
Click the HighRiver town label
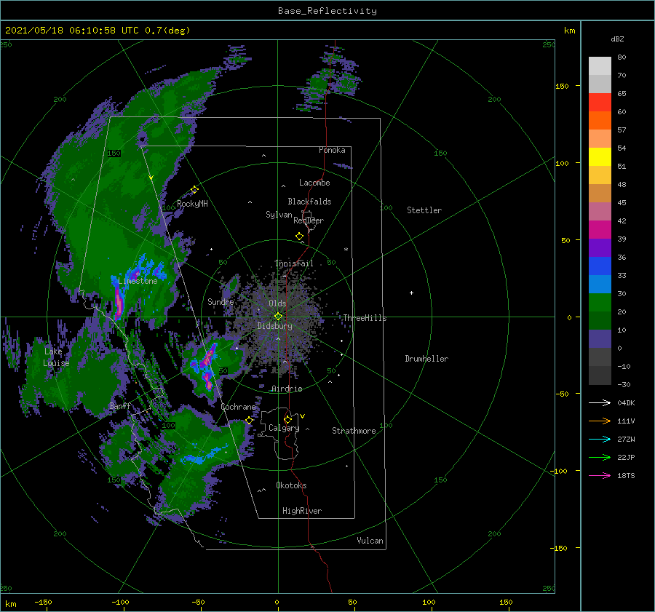tap(302, 511)
